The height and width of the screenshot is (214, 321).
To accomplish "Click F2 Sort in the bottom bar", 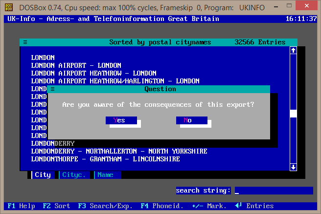I will pyautogui.click(x=56, y=206).
